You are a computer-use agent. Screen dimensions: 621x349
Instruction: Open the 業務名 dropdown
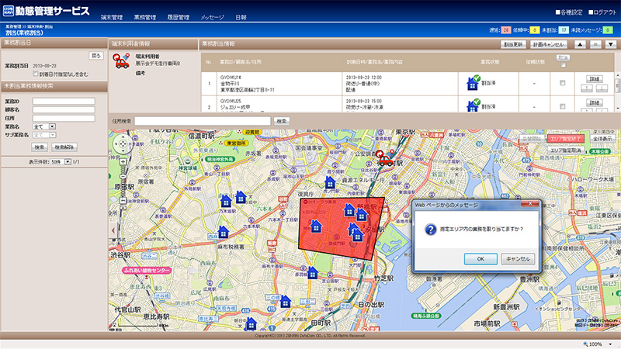pyautogui.click(x=44, y=126)
